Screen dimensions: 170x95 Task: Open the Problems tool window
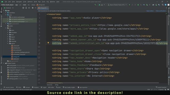35,87
